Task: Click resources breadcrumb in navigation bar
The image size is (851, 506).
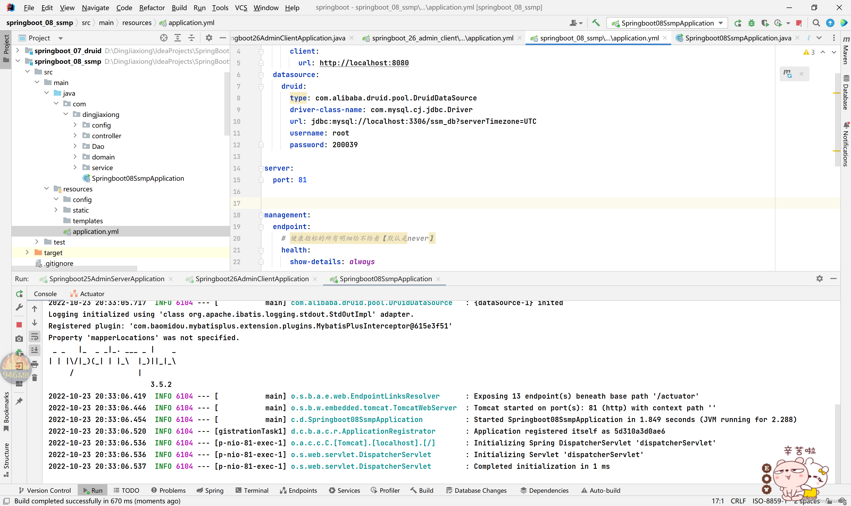Action: point(136,23)
